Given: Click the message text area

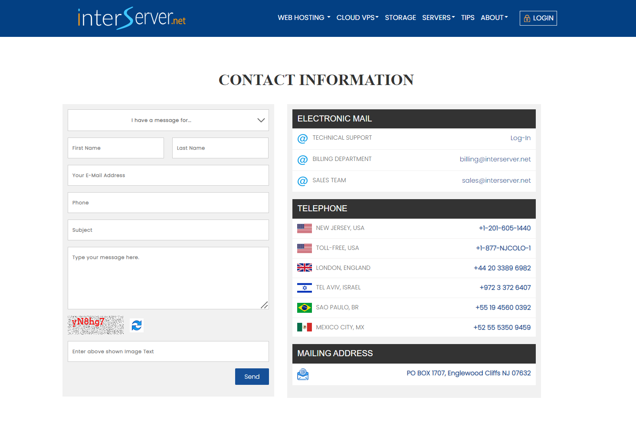Looking at the screenshot, I should [x=168, y=278].
